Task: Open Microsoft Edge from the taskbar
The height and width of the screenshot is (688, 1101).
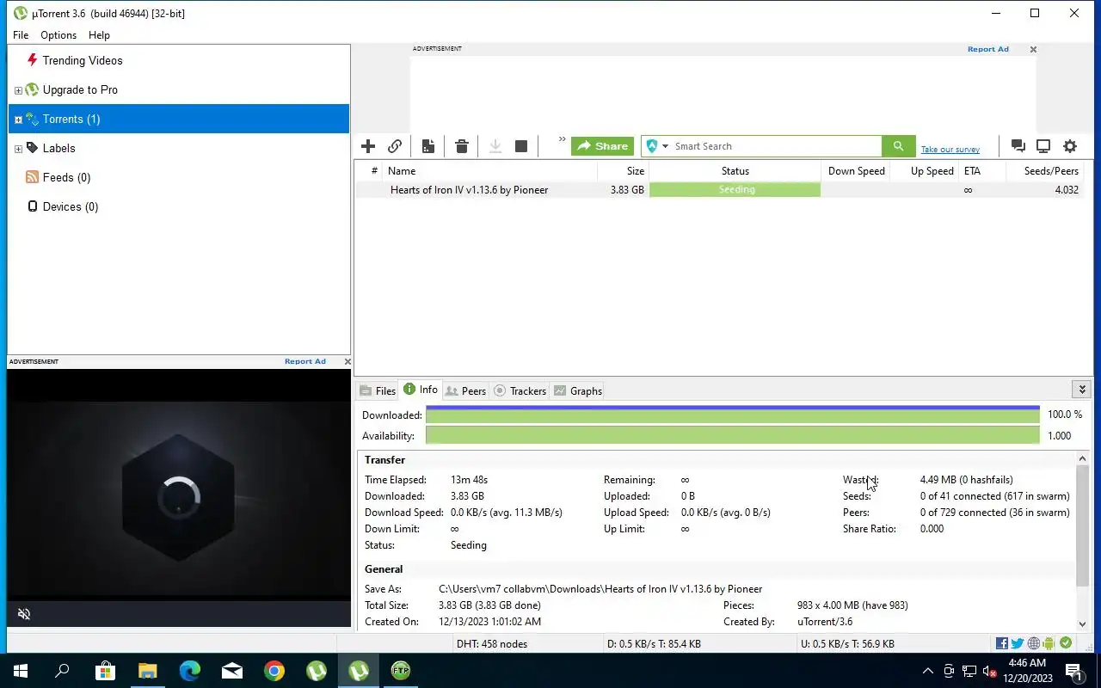Action: point(190,671)
